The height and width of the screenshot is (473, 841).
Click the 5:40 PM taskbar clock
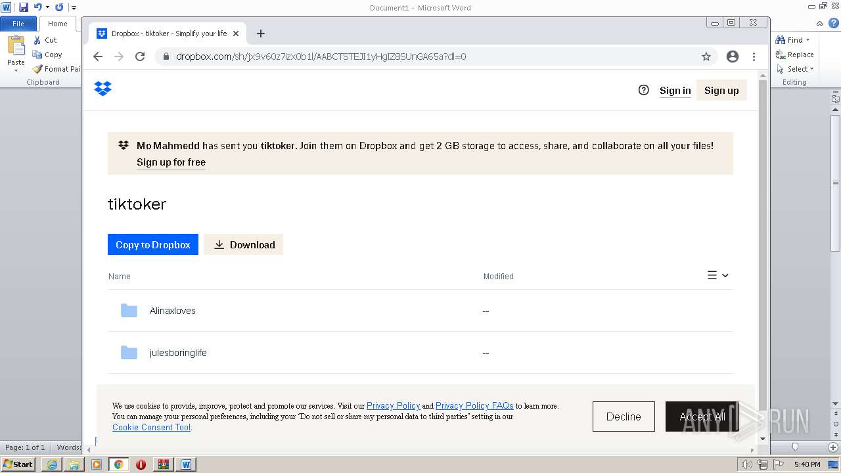(x=807, y=464)
